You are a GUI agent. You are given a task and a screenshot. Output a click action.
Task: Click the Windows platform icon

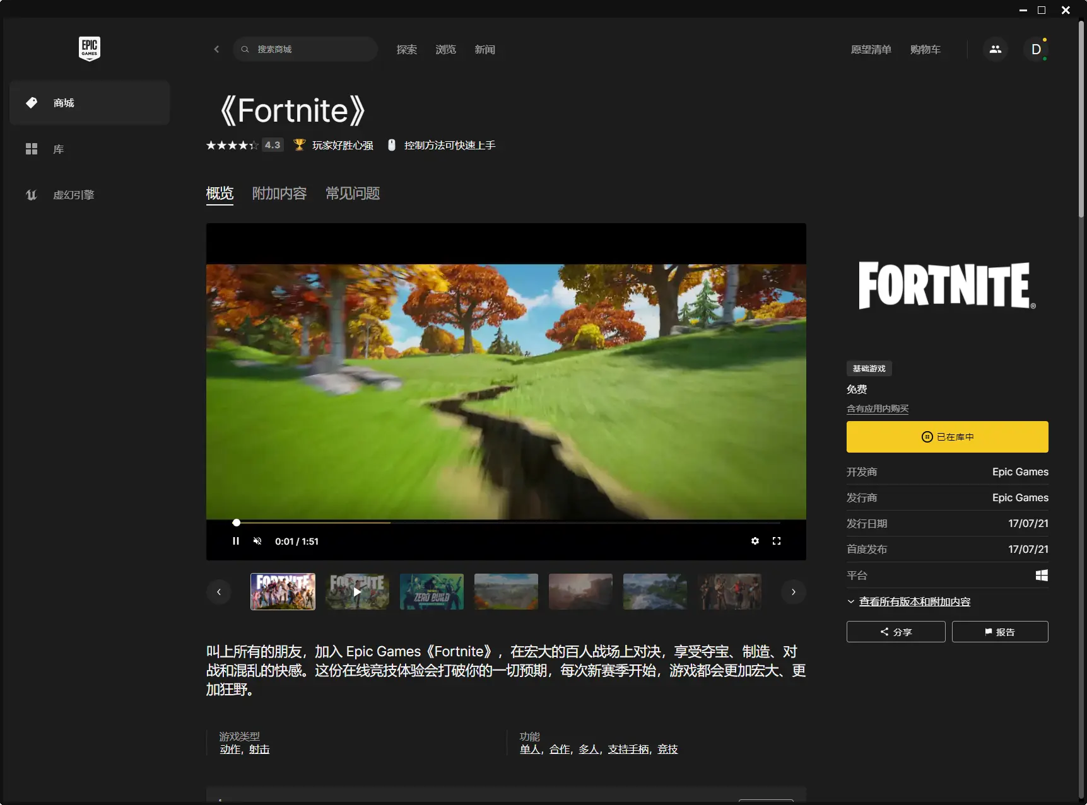1042,575
